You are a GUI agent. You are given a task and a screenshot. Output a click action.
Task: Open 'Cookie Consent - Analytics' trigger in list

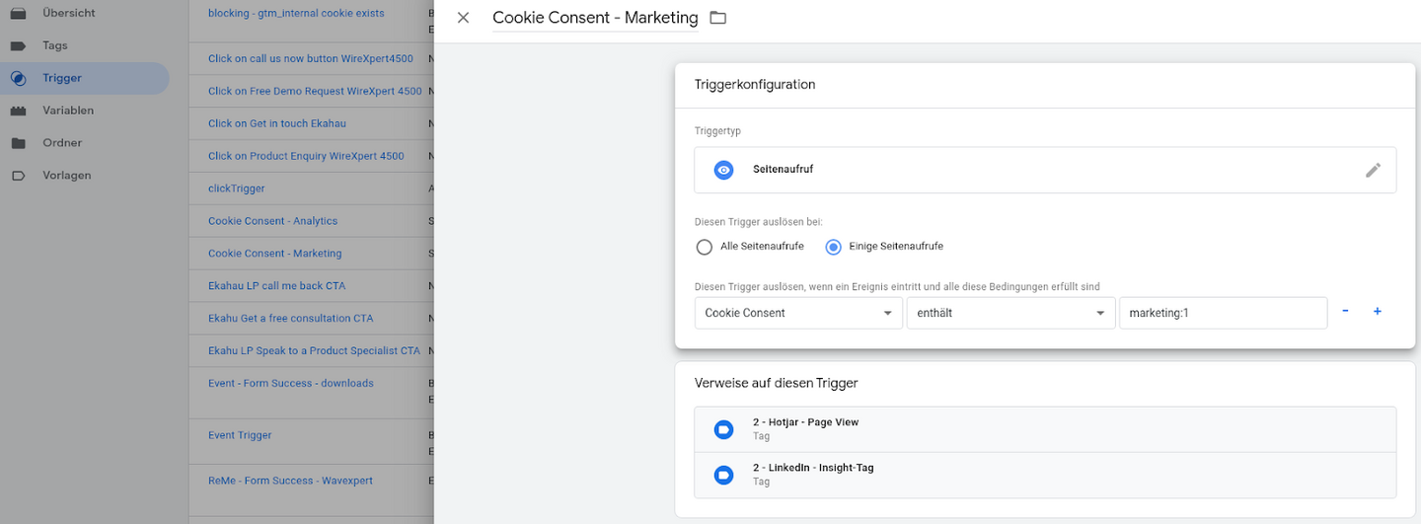tap(272, 221)
